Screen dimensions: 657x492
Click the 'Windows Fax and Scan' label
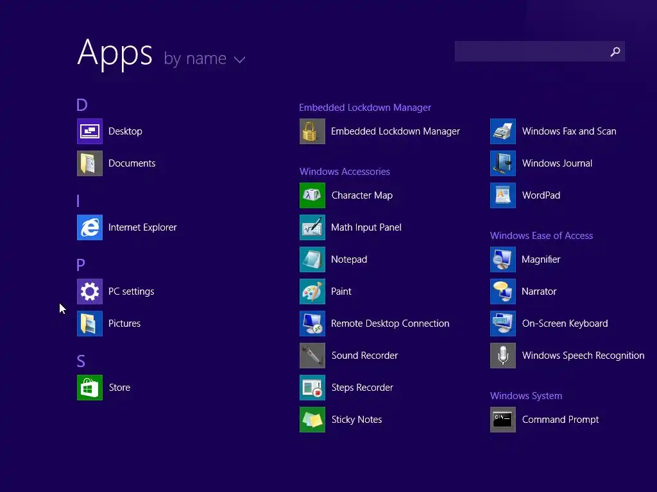pos(569,131)
